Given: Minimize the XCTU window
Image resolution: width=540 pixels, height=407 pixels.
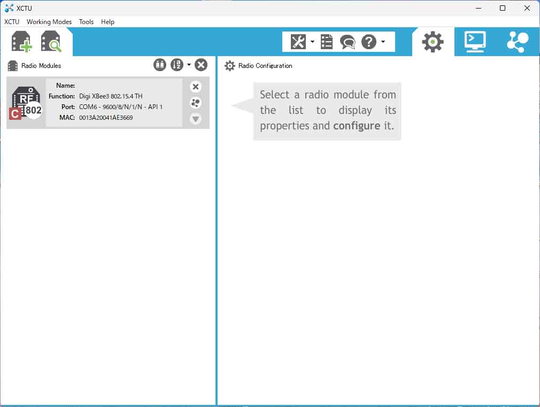Looking at the screenshot, I should 479,8.
